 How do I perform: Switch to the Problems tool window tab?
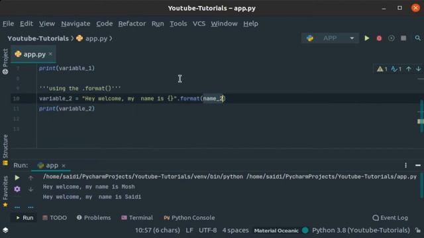coord(93,218)
